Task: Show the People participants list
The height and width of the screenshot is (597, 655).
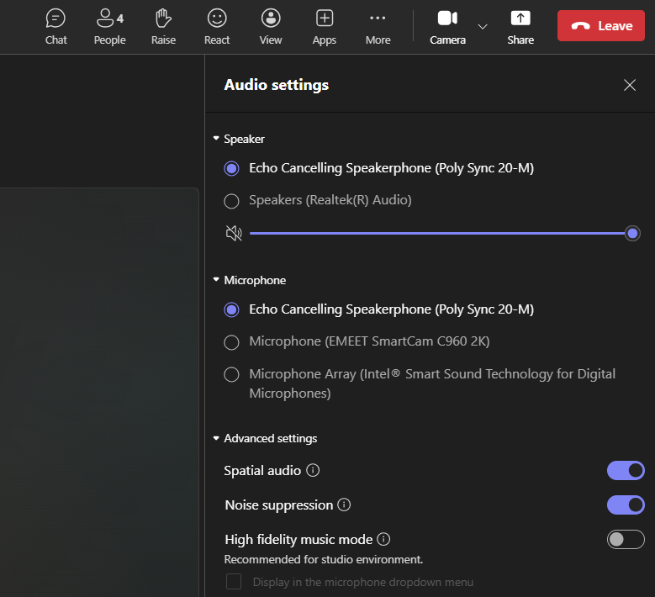Action: click(x=109, y=27)
